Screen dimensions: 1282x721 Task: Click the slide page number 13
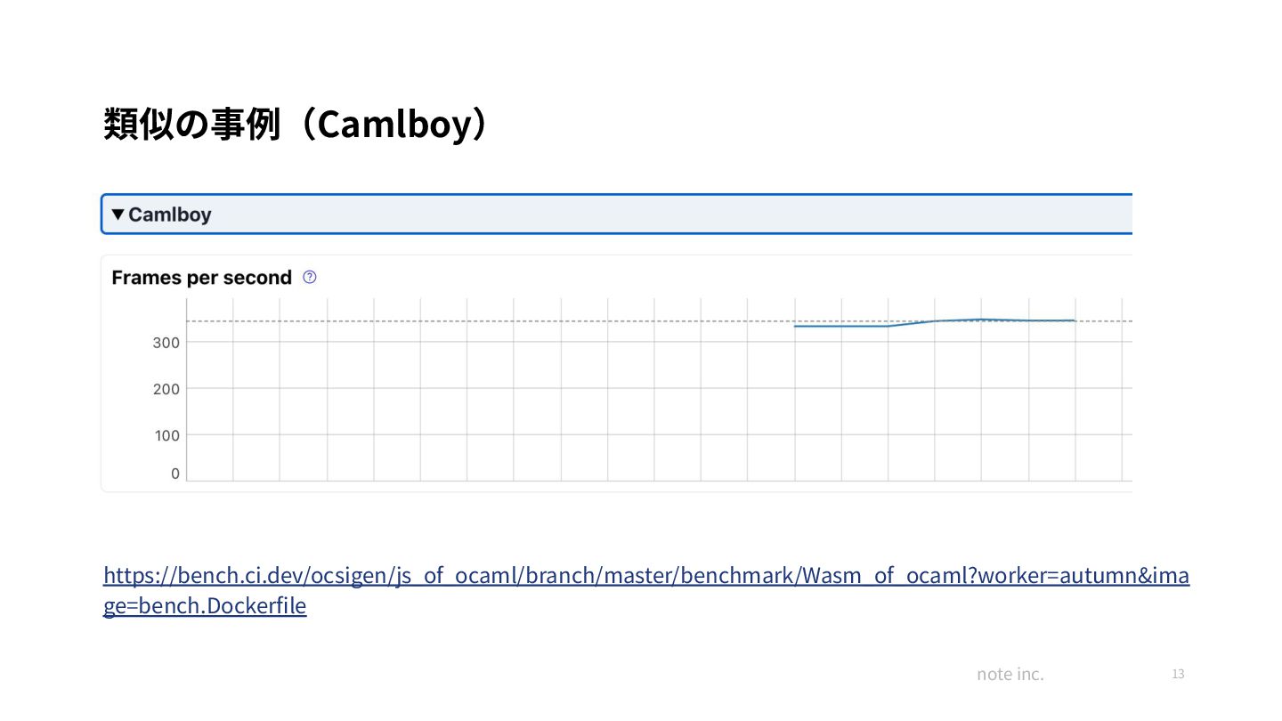point(1178,674)
